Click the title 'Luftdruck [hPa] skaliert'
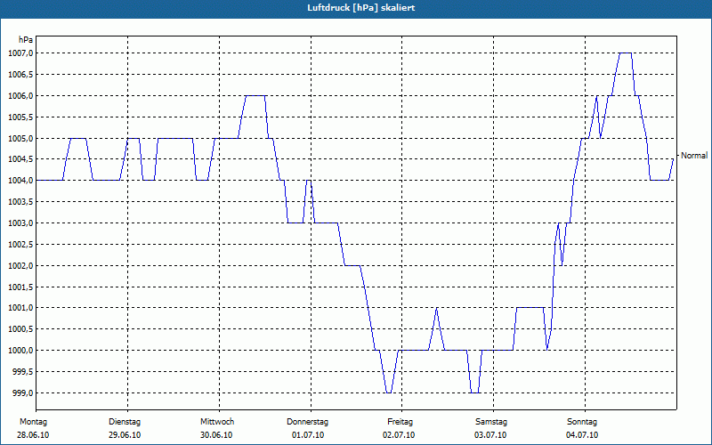This screenshot has width=712, height=445. (x=361, y=8)
